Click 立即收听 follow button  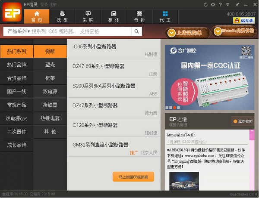click(243, 121)
